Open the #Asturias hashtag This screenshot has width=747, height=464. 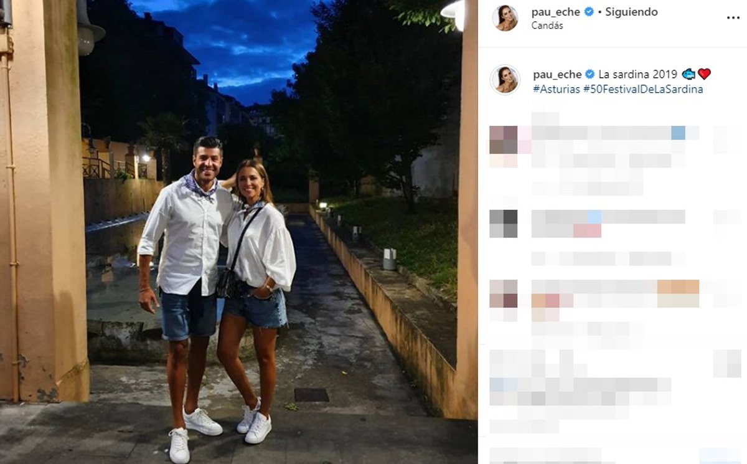(x=557, y=89)
